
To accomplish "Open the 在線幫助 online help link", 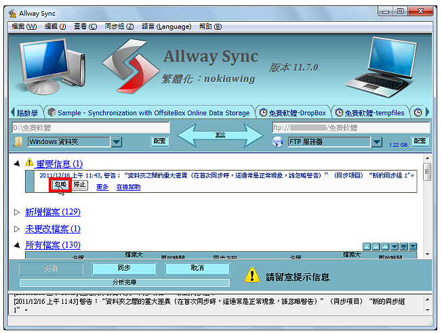I will (128, 187).
